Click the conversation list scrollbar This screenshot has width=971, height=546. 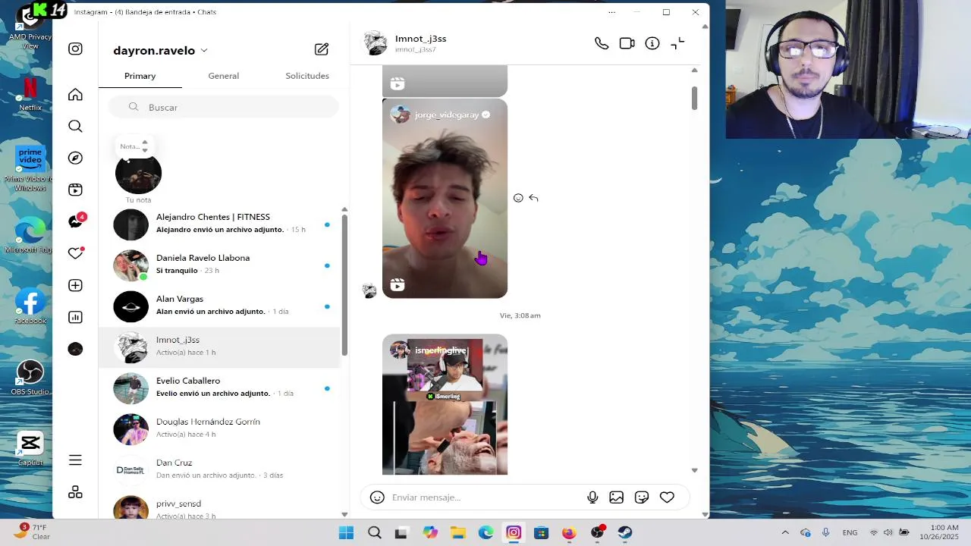click(x=344, y=284)
